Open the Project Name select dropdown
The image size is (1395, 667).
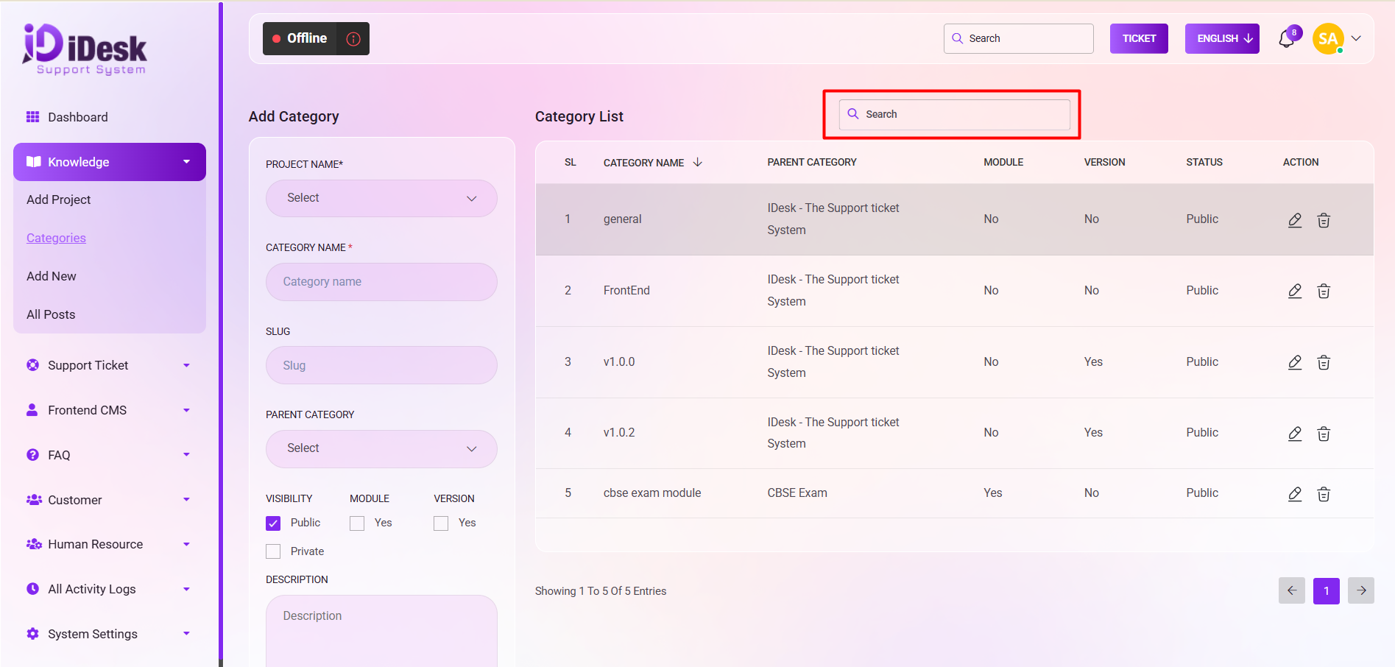[381, 198]
